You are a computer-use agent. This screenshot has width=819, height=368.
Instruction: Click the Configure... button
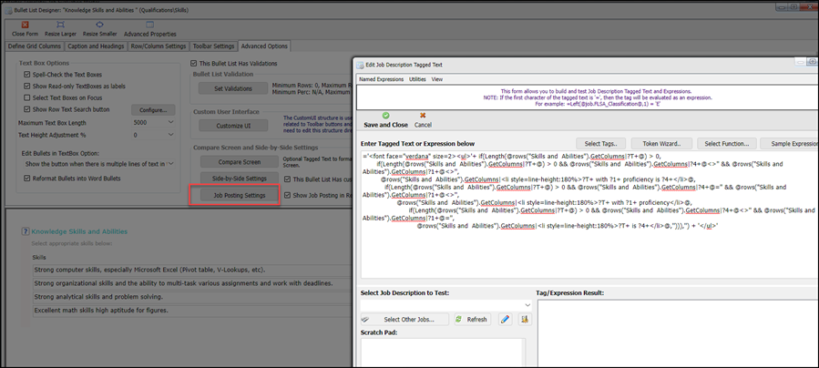point(153,110)
